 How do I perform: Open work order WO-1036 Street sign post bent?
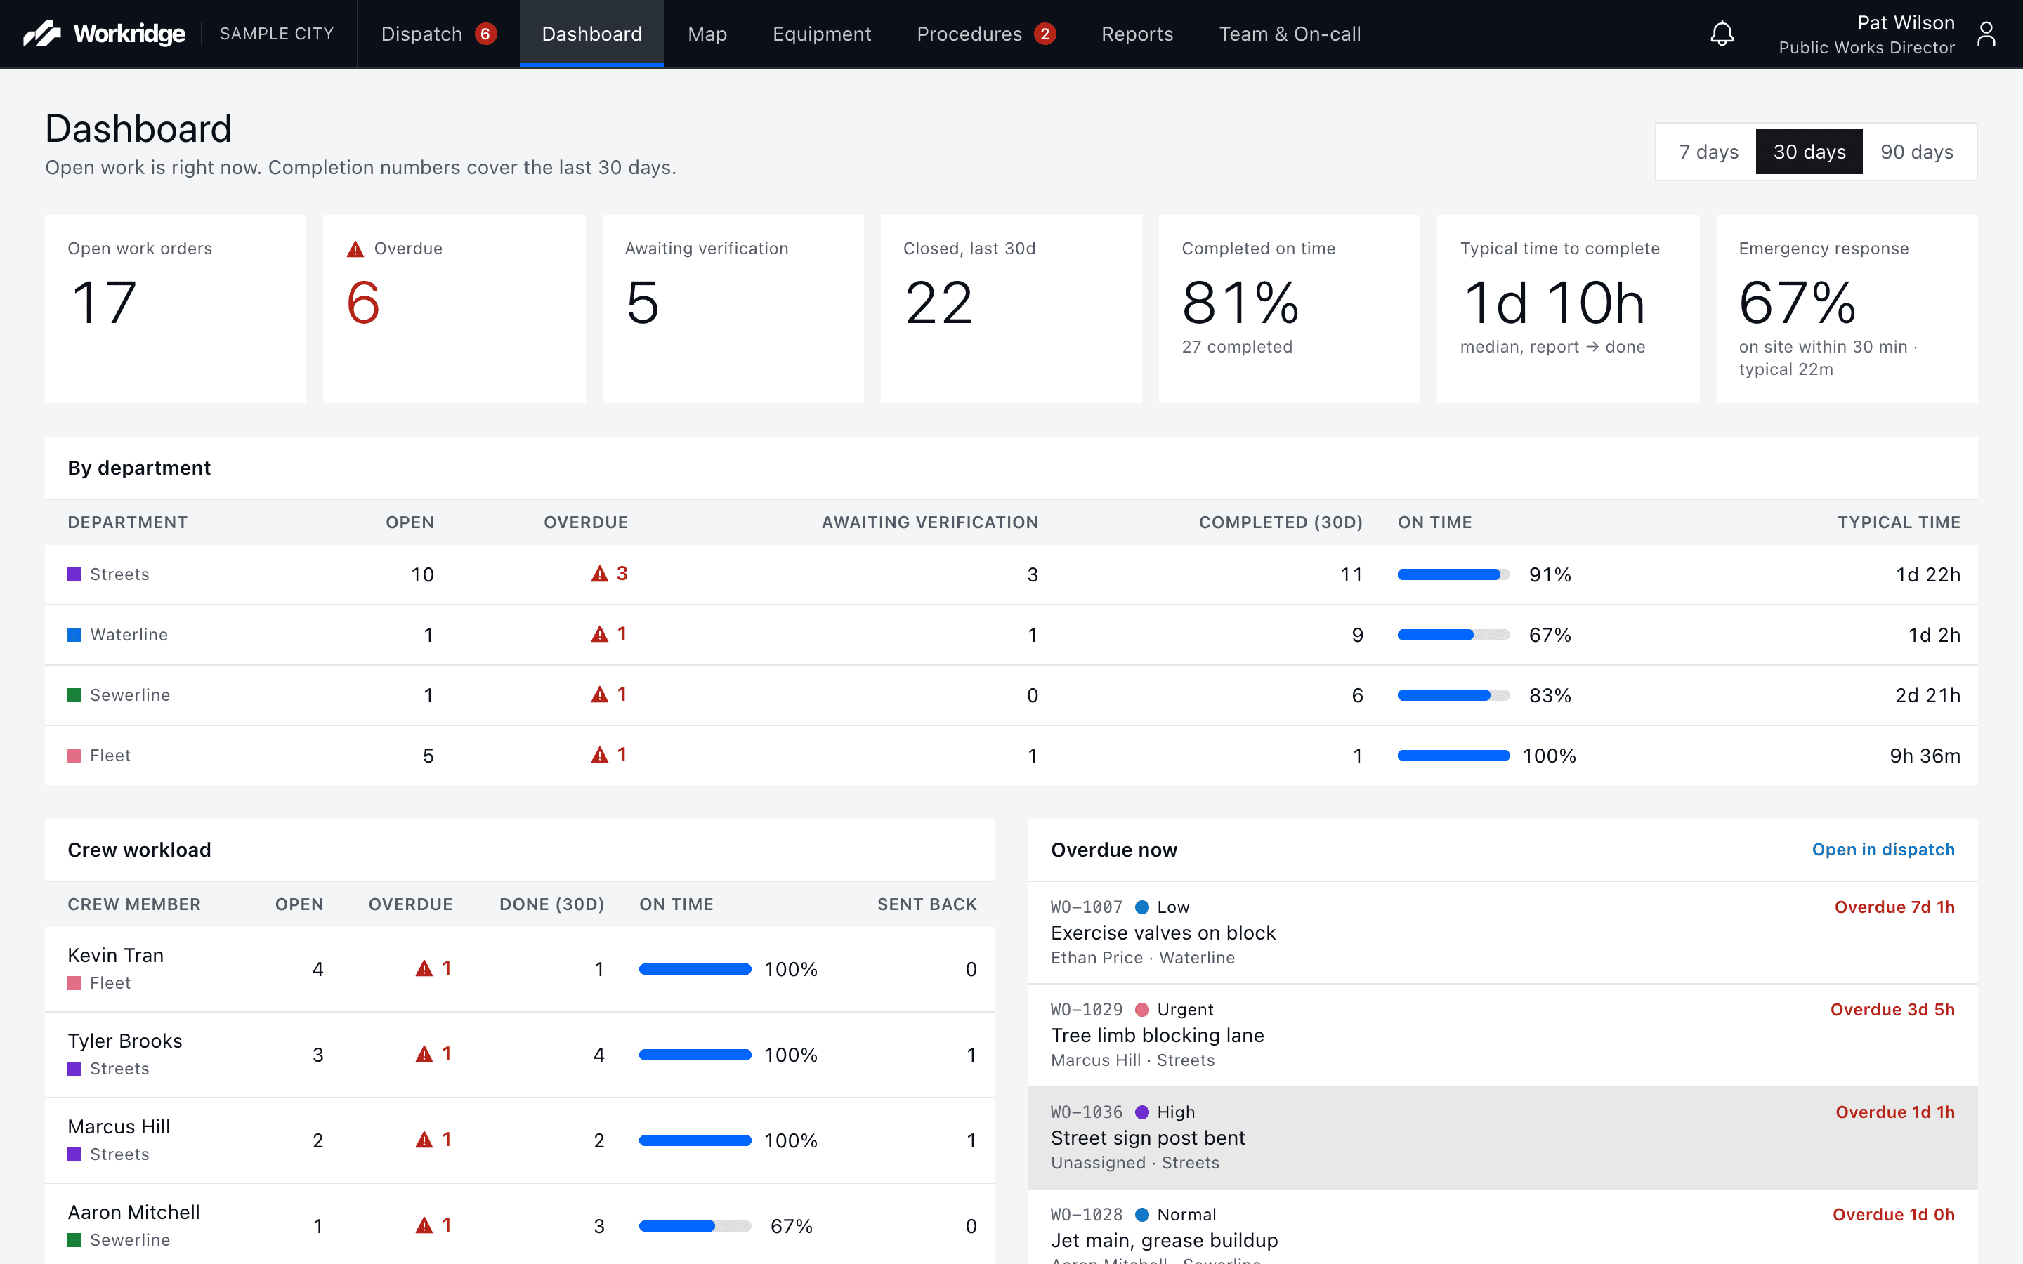[1502, 1137]
